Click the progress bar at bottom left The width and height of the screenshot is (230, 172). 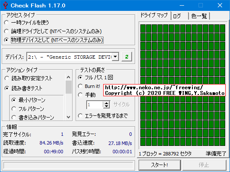click(68, 165)
